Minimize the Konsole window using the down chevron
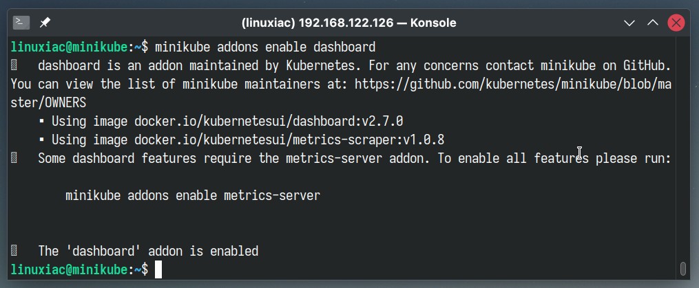The width and height of the screenshot is (699, 288). pos(629,23)
